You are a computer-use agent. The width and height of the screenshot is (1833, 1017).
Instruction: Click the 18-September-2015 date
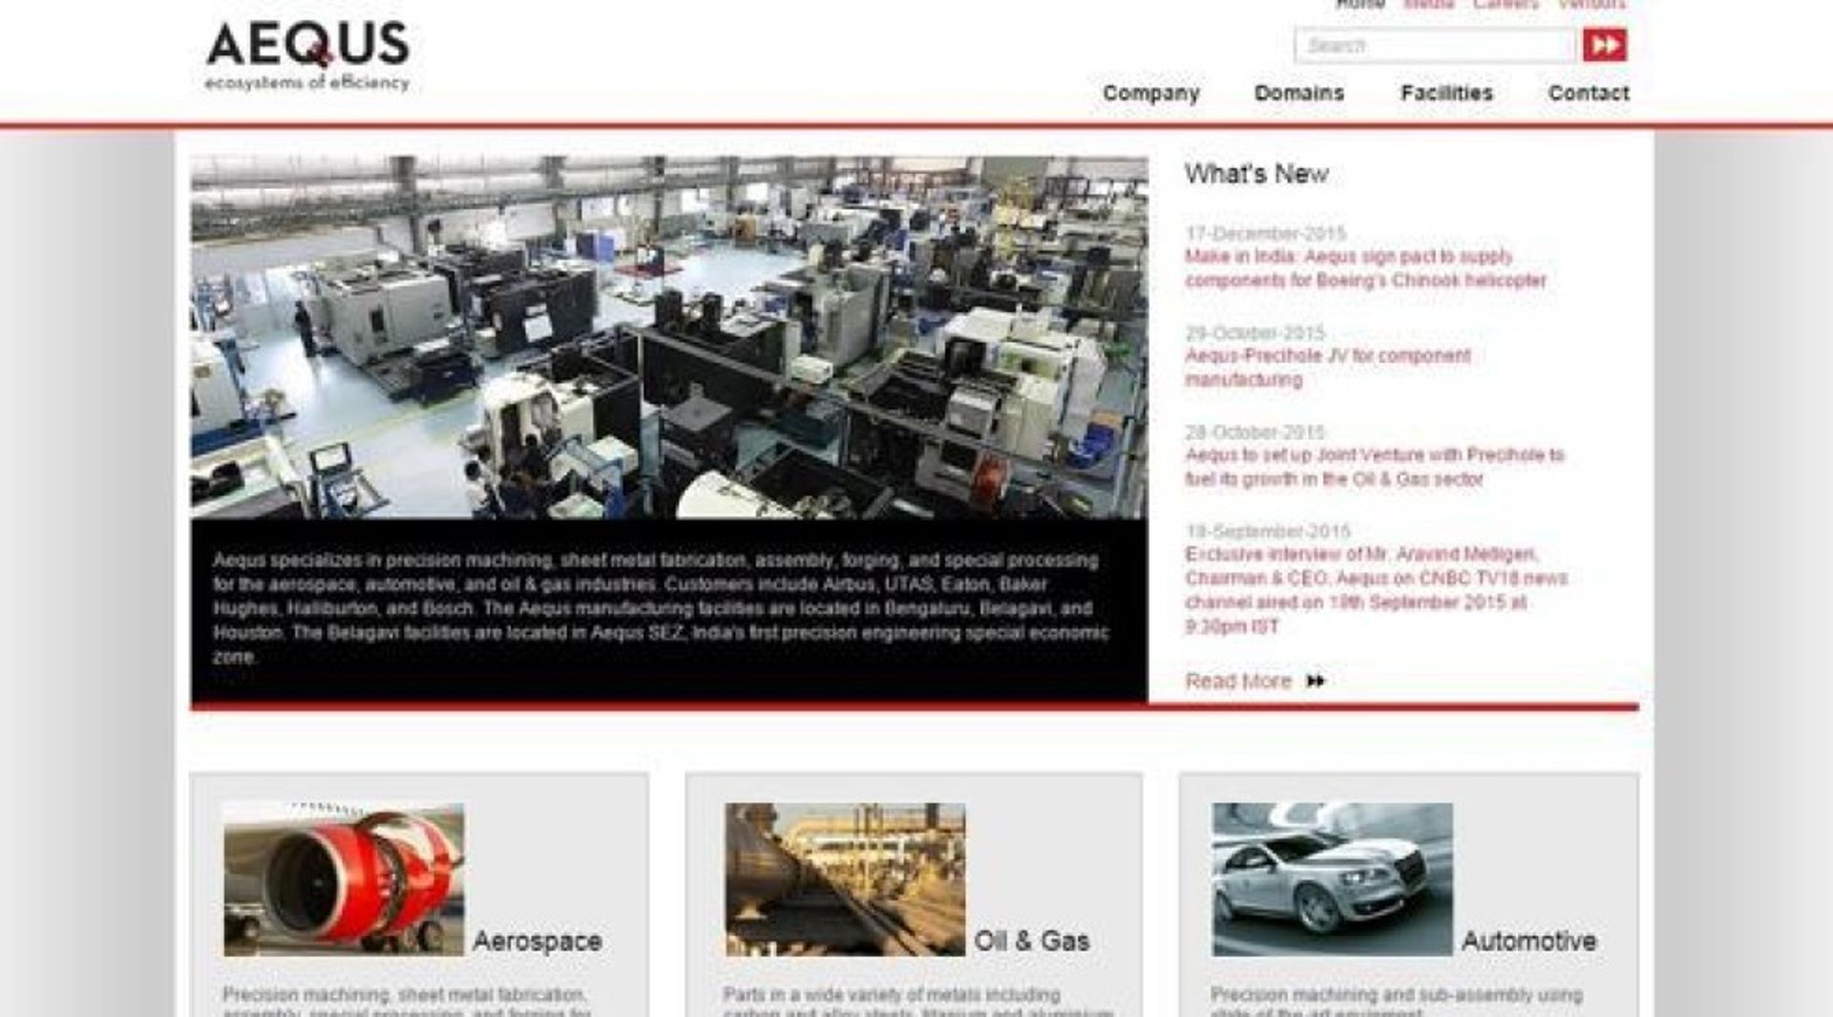(1268, 531)
